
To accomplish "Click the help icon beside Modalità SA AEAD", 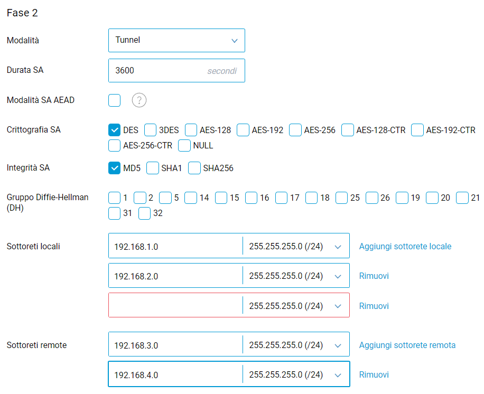I will click(x=139, y=100).
